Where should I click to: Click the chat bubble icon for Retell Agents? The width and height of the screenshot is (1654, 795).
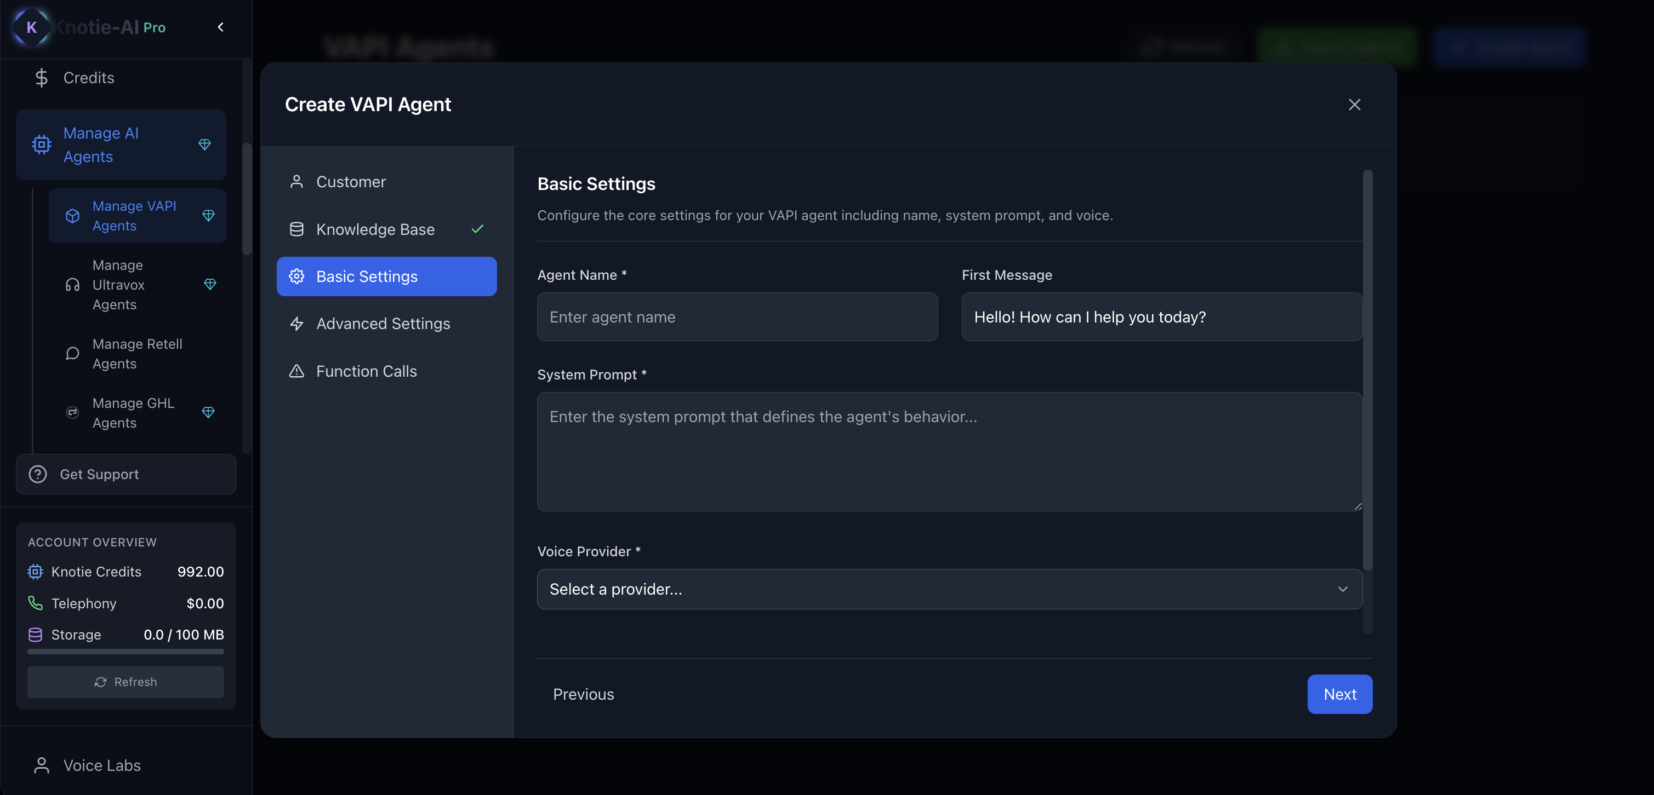click(x=72, y=354)
